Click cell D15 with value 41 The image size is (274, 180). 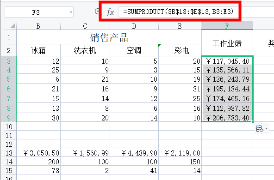point(134,170)
